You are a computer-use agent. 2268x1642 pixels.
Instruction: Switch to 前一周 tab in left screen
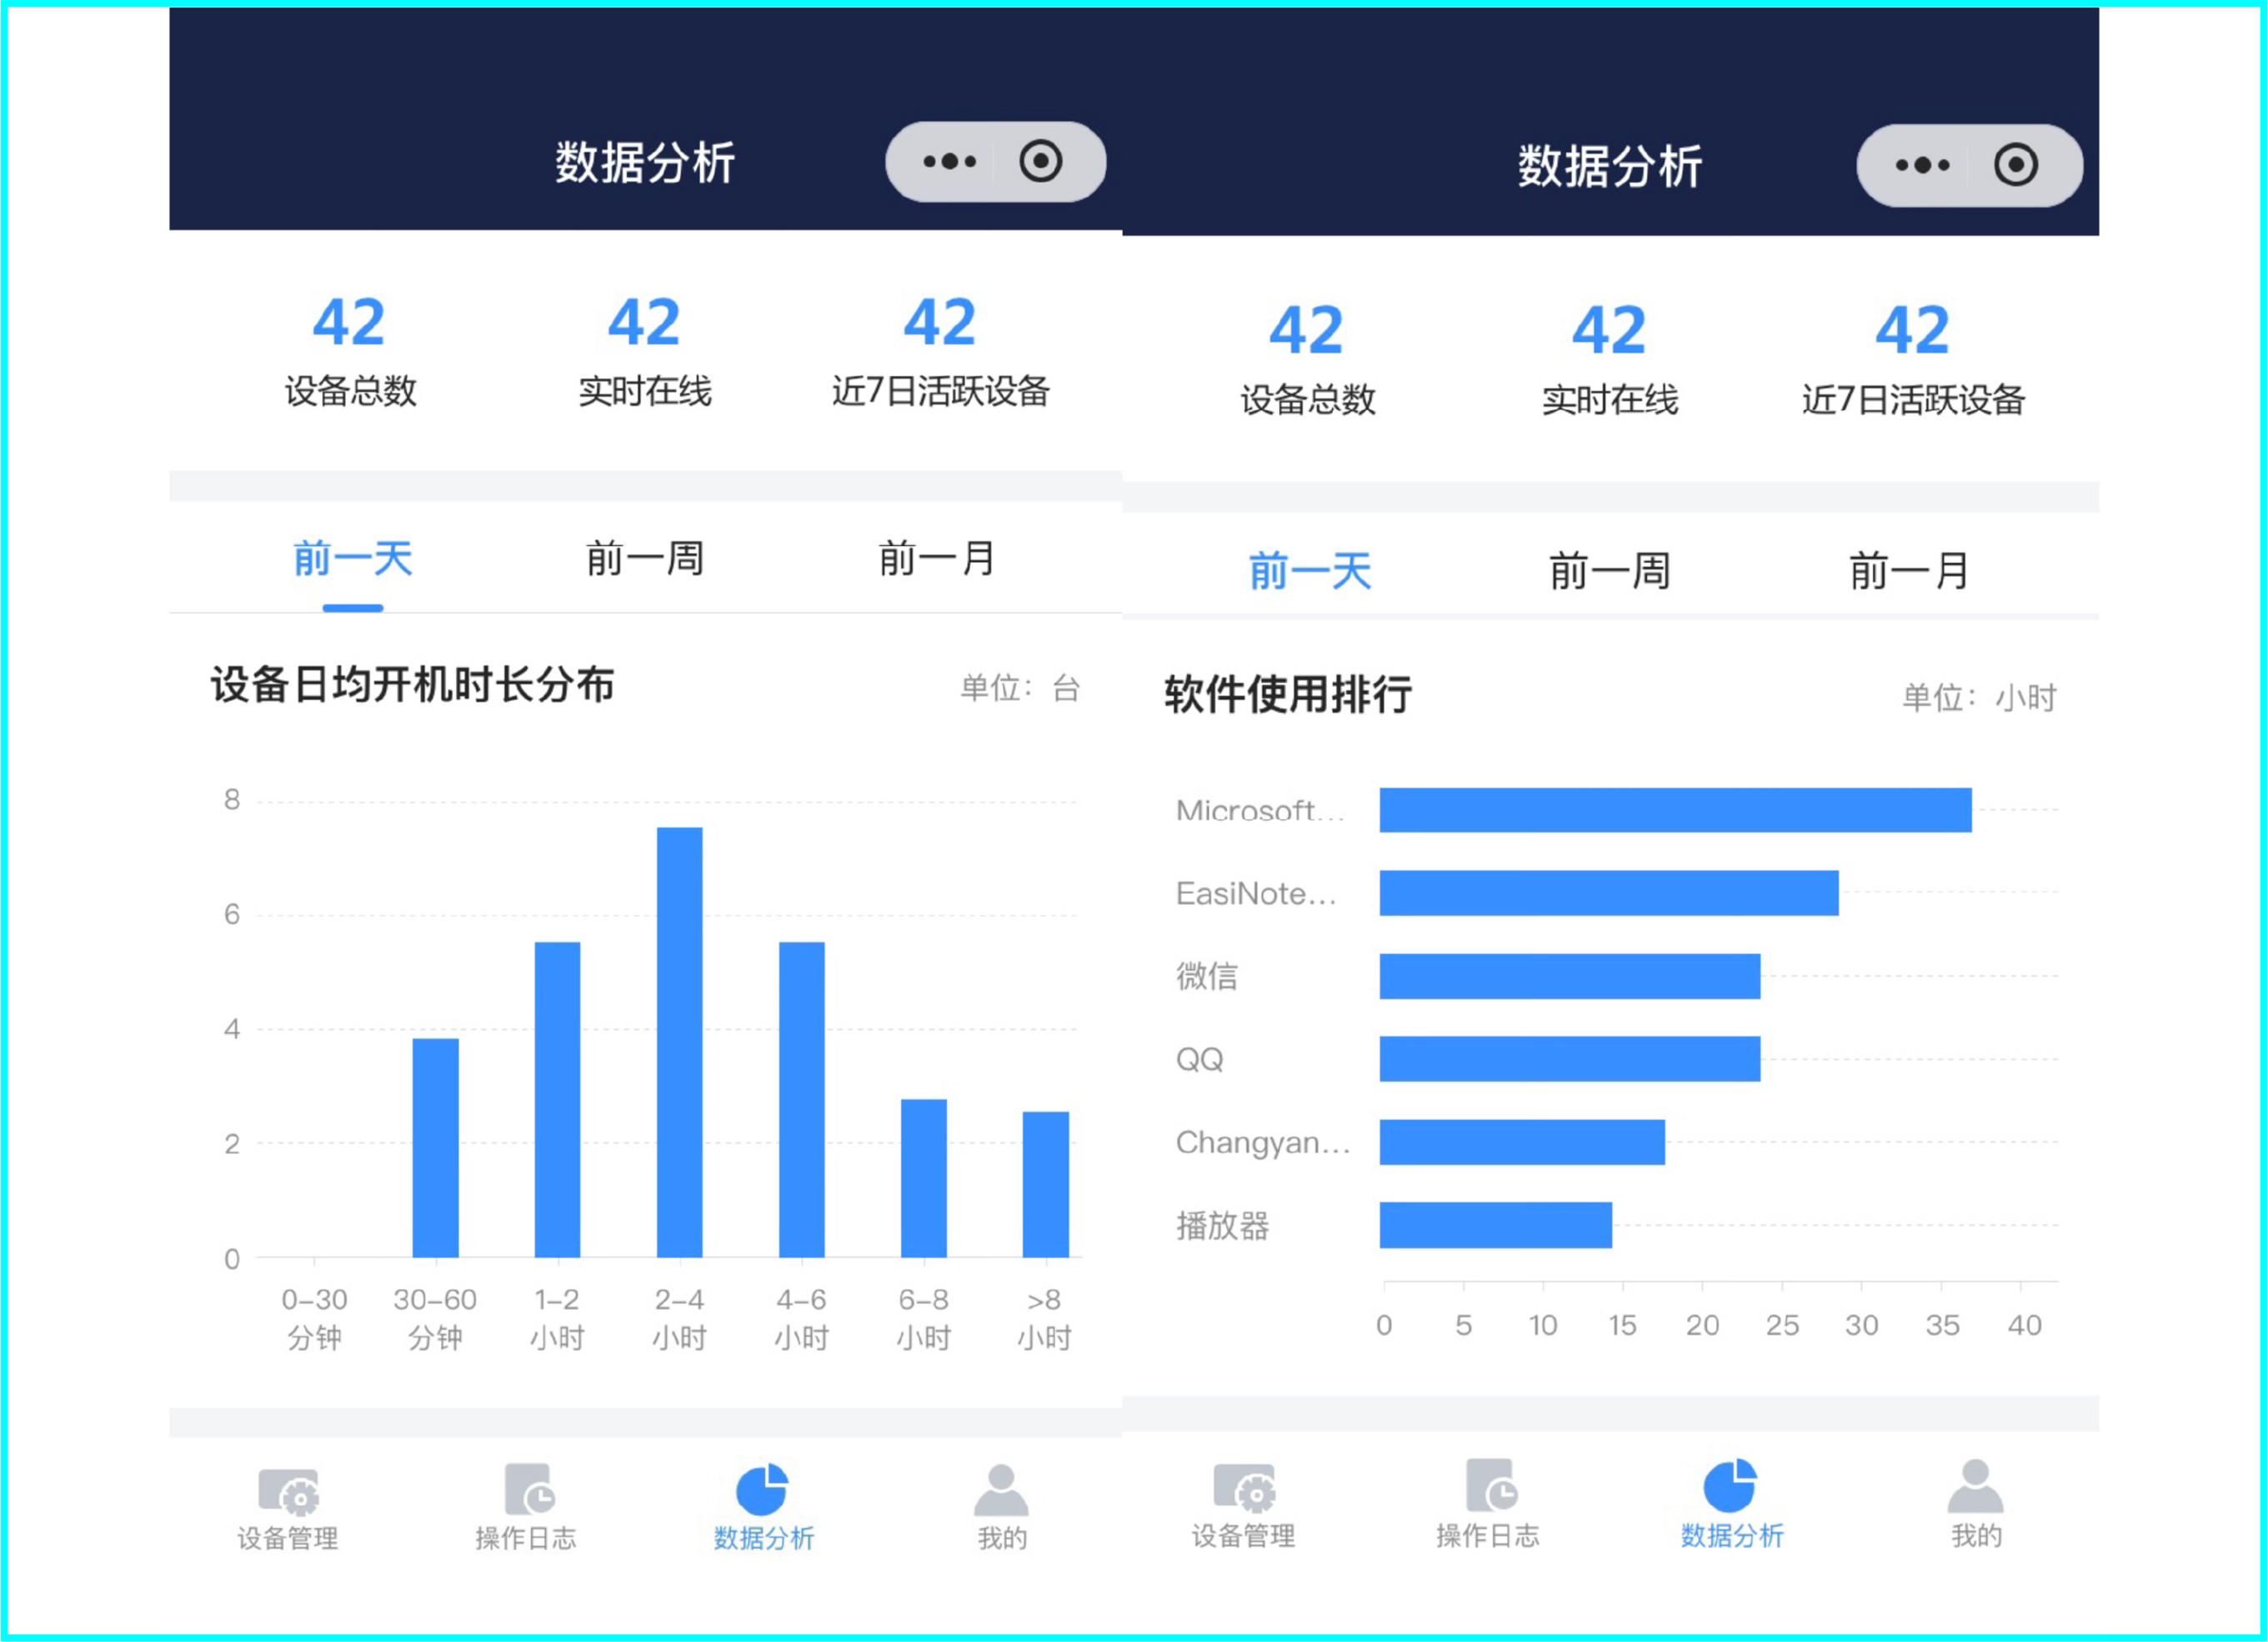(645, 559)
